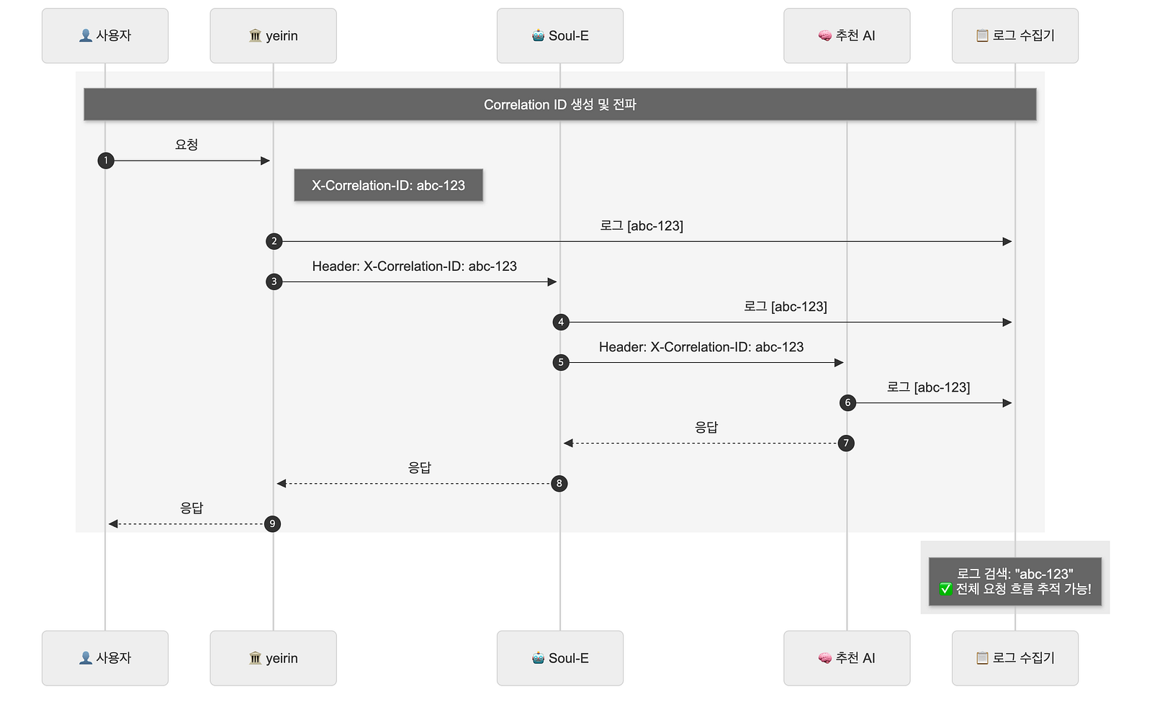The height and width of the screenshot is (720, 1152).
Task: Select the 로그 [abc-123] label from 추천 AI
Action: [928, 387]
